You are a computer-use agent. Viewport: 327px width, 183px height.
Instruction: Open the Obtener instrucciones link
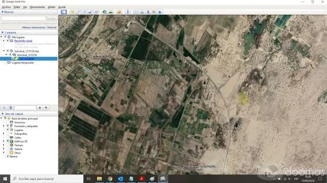(x=34, y=27)
